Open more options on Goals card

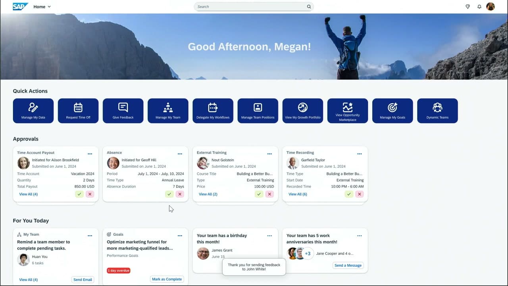coord(180,236)
